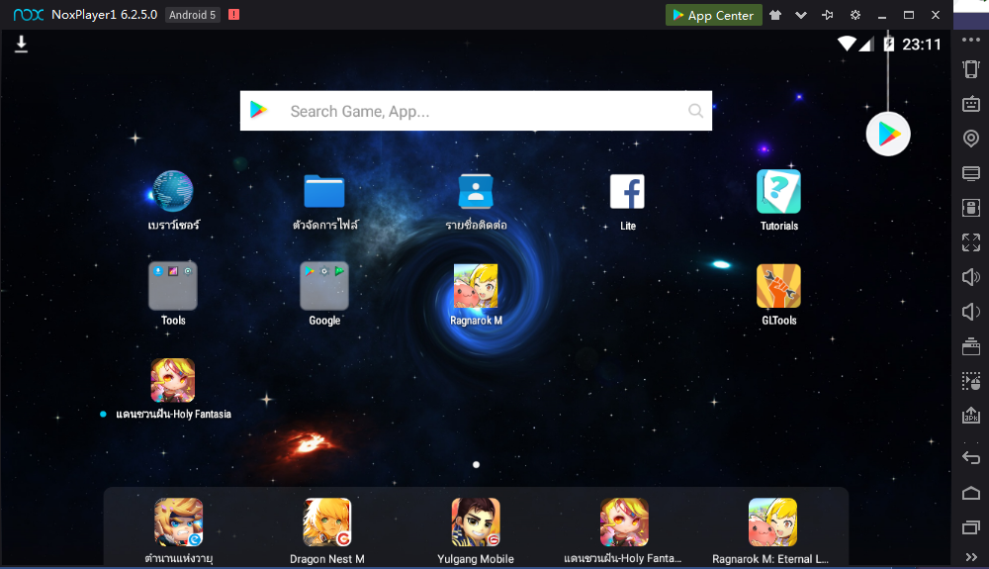Open sidebar three-dots more menu

click(x=971, y=40)
